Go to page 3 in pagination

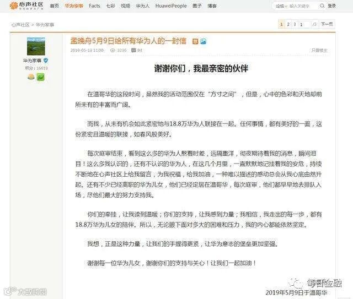point(295,24)
